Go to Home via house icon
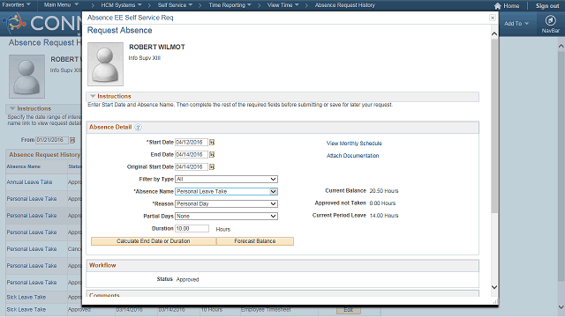This screenshot has height=317, width=565. point(498,6)
